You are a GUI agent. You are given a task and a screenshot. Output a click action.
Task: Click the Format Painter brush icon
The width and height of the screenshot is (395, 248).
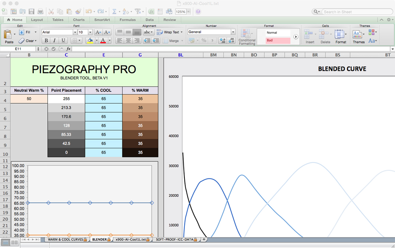tap(78, 12)
